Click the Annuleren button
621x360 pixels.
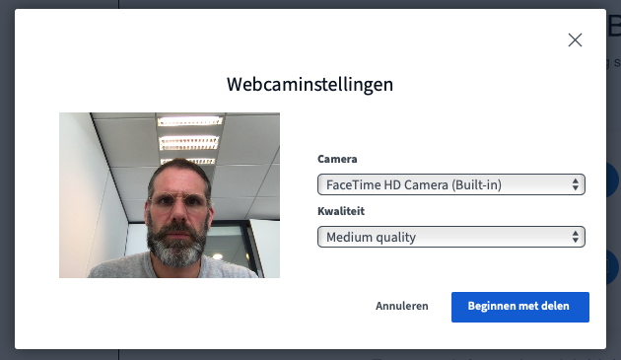(402, 306)
